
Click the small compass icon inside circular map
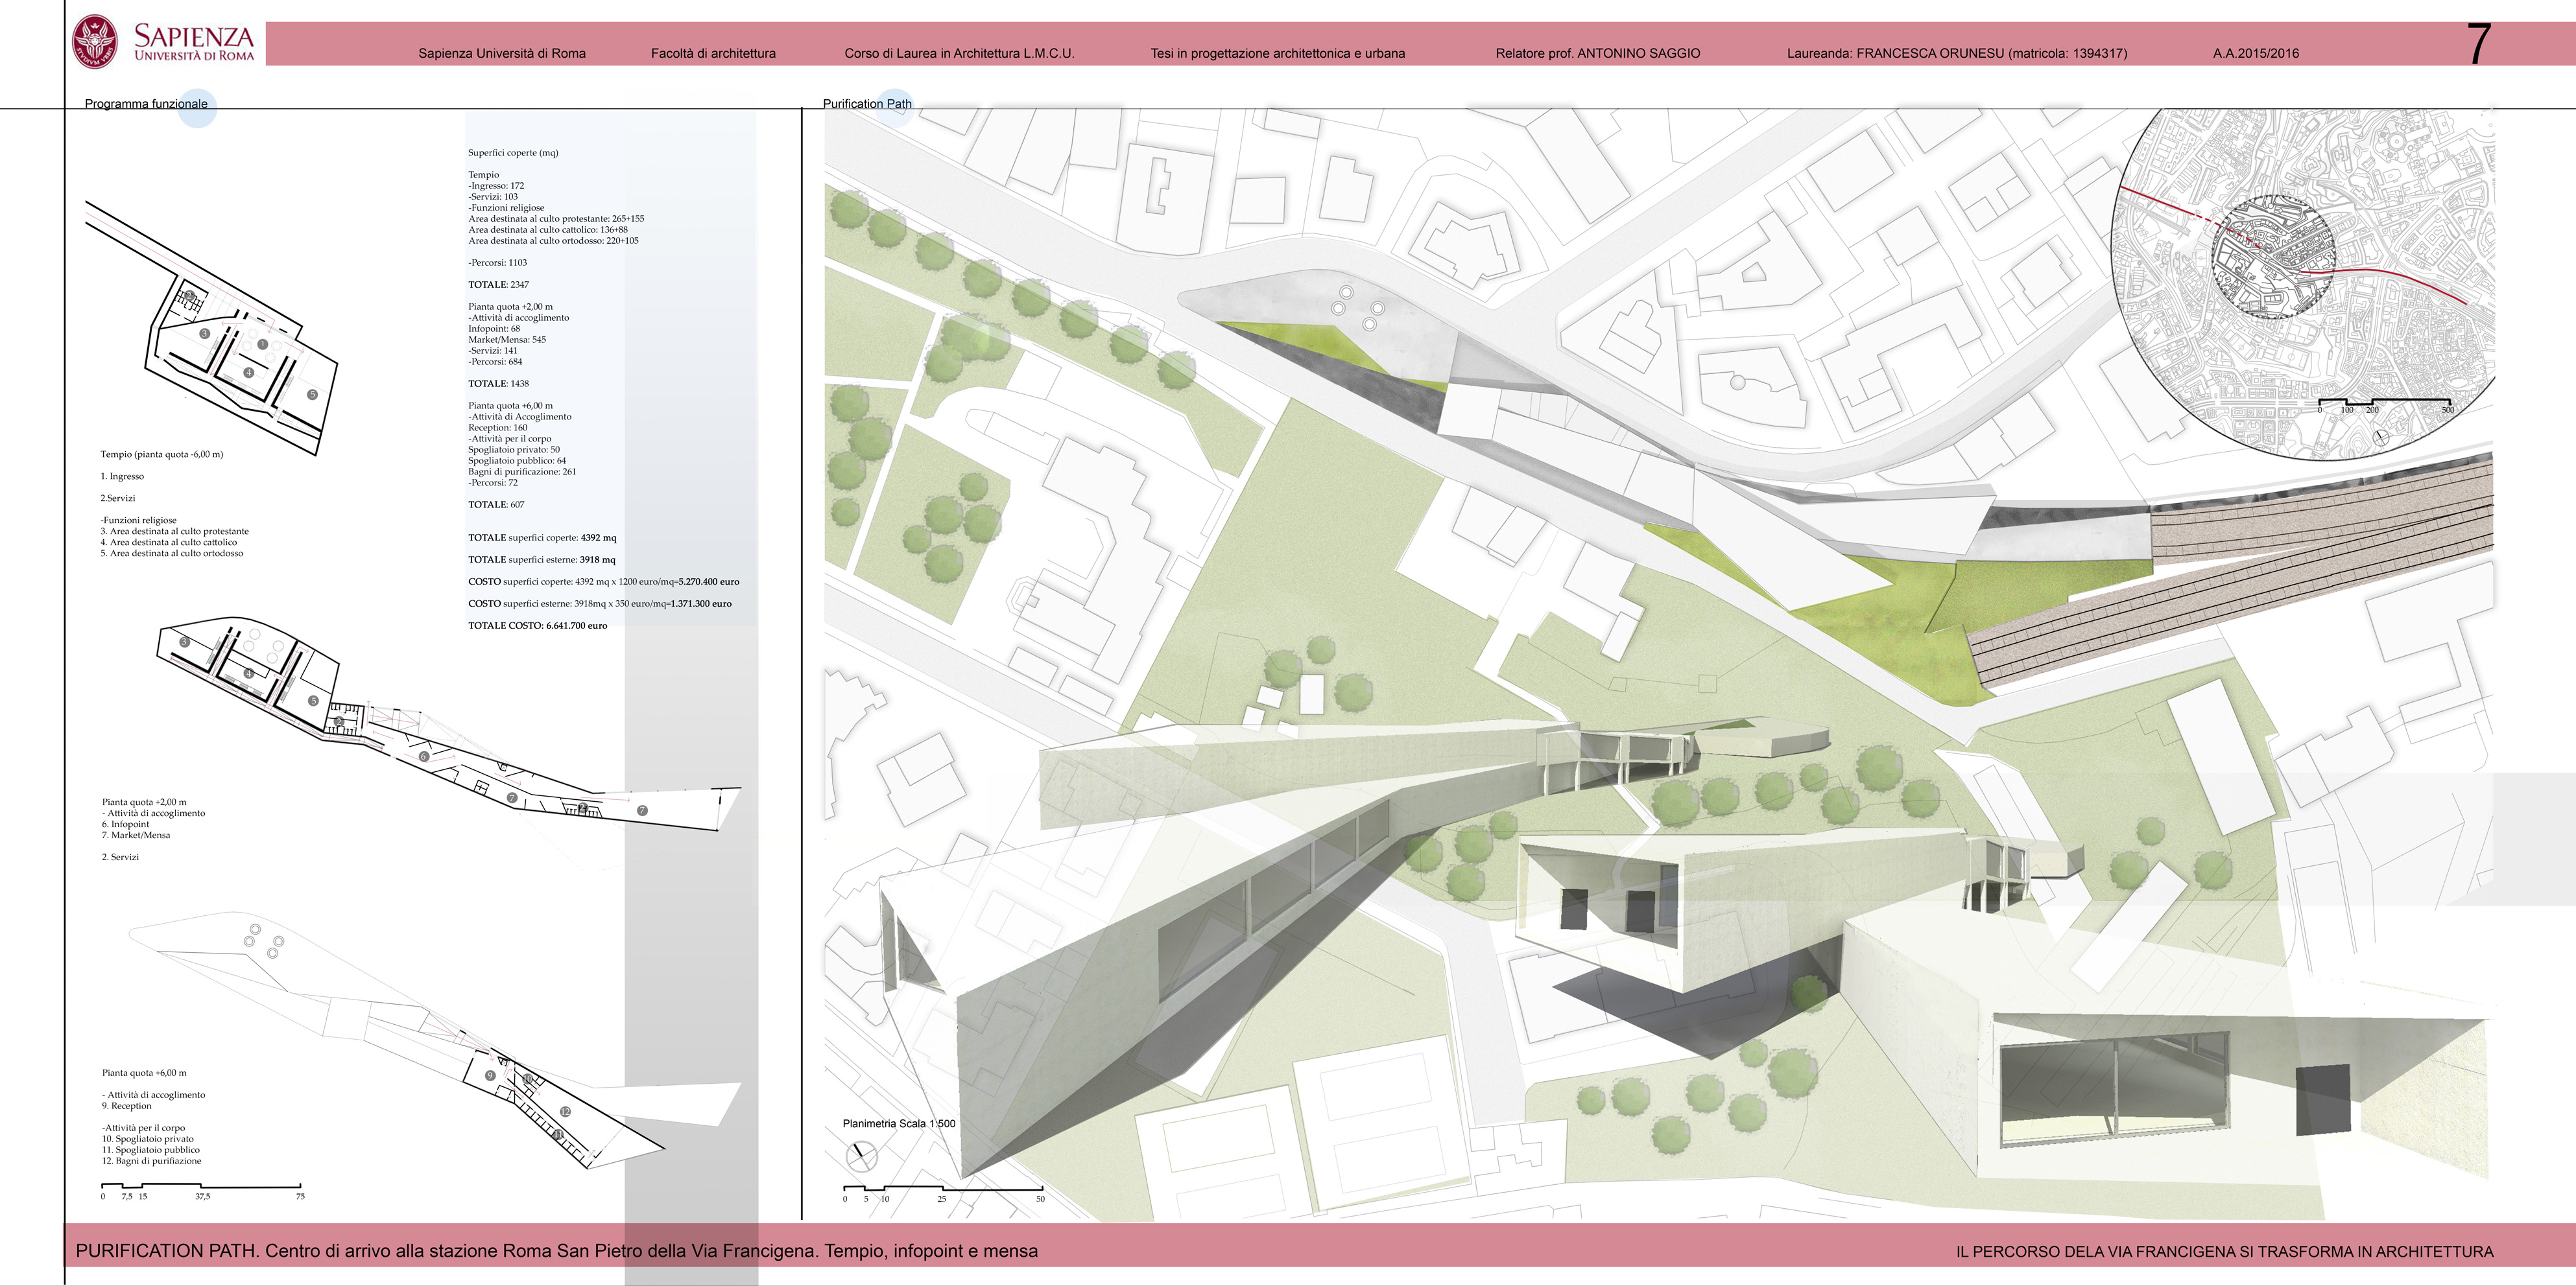pos(2380,437)
